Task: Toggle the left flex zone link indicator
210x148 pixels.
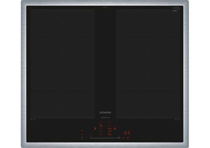Action: tap(95, 129)
